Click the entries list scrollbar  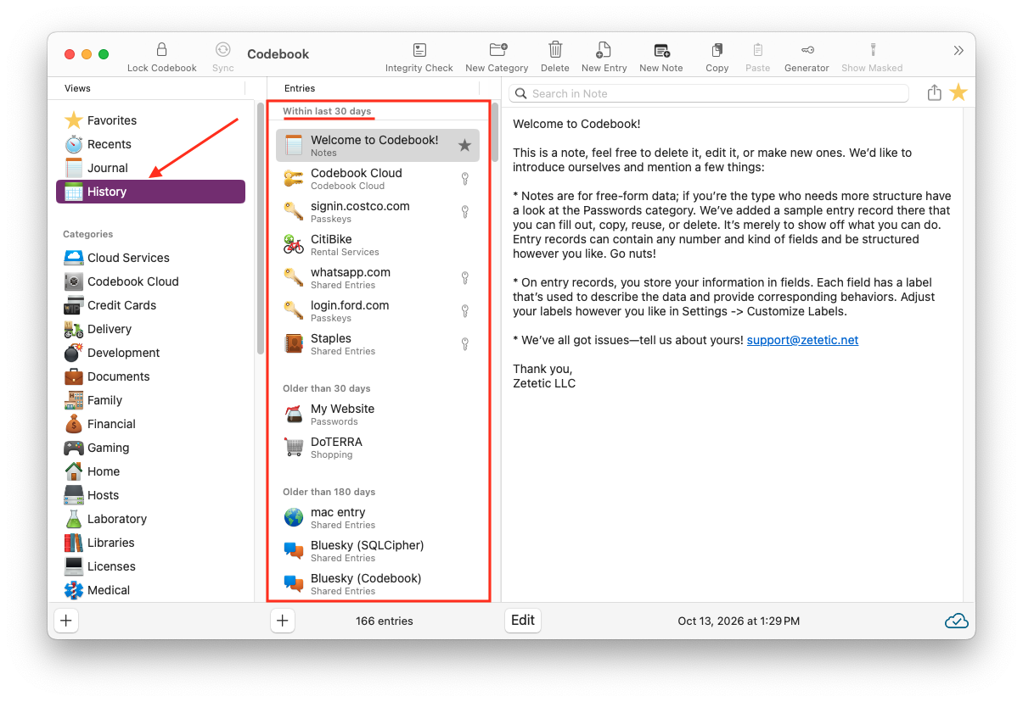[x=494, y=132]
